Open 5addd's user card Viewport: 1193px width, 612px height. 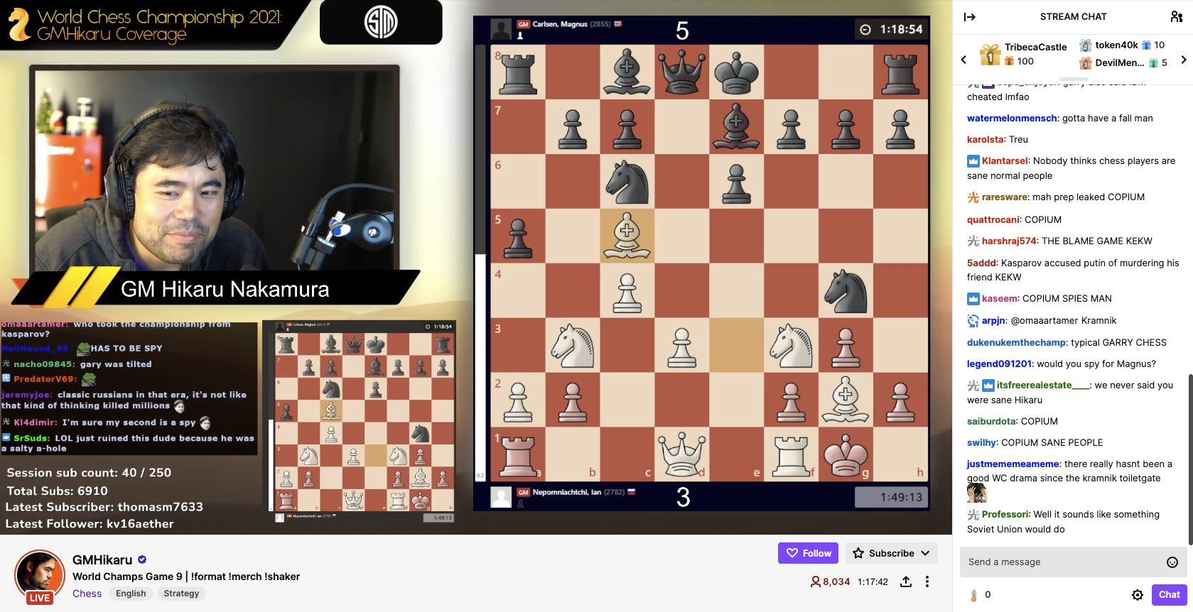click(x=981, y=263)
